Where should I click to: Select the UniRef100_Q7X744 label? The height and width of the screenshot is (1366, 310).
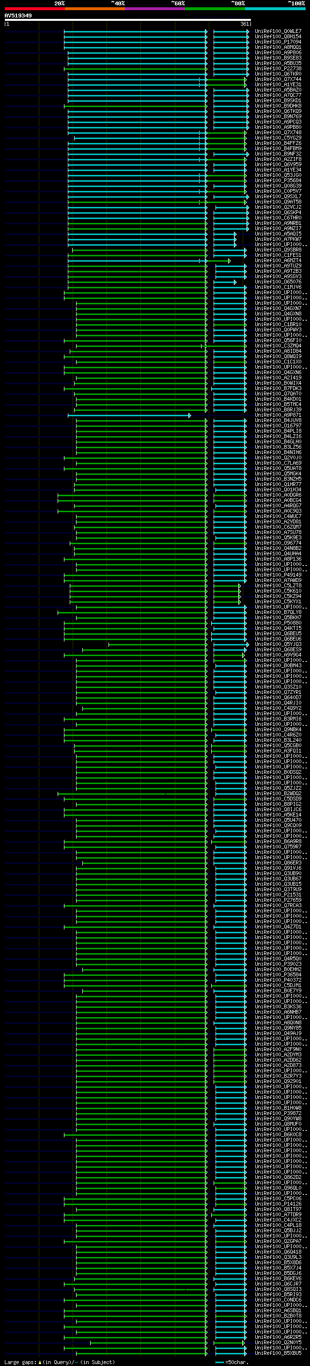click(278, 79)
